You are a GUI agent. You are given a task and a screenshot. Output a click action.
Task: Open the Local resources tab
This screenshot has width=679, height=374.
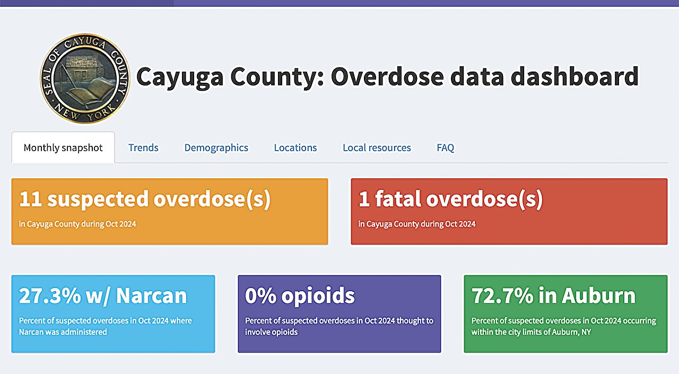377,147
